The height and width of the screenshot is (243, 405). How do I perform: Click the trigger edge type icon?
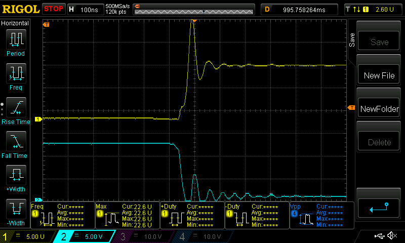356,9
